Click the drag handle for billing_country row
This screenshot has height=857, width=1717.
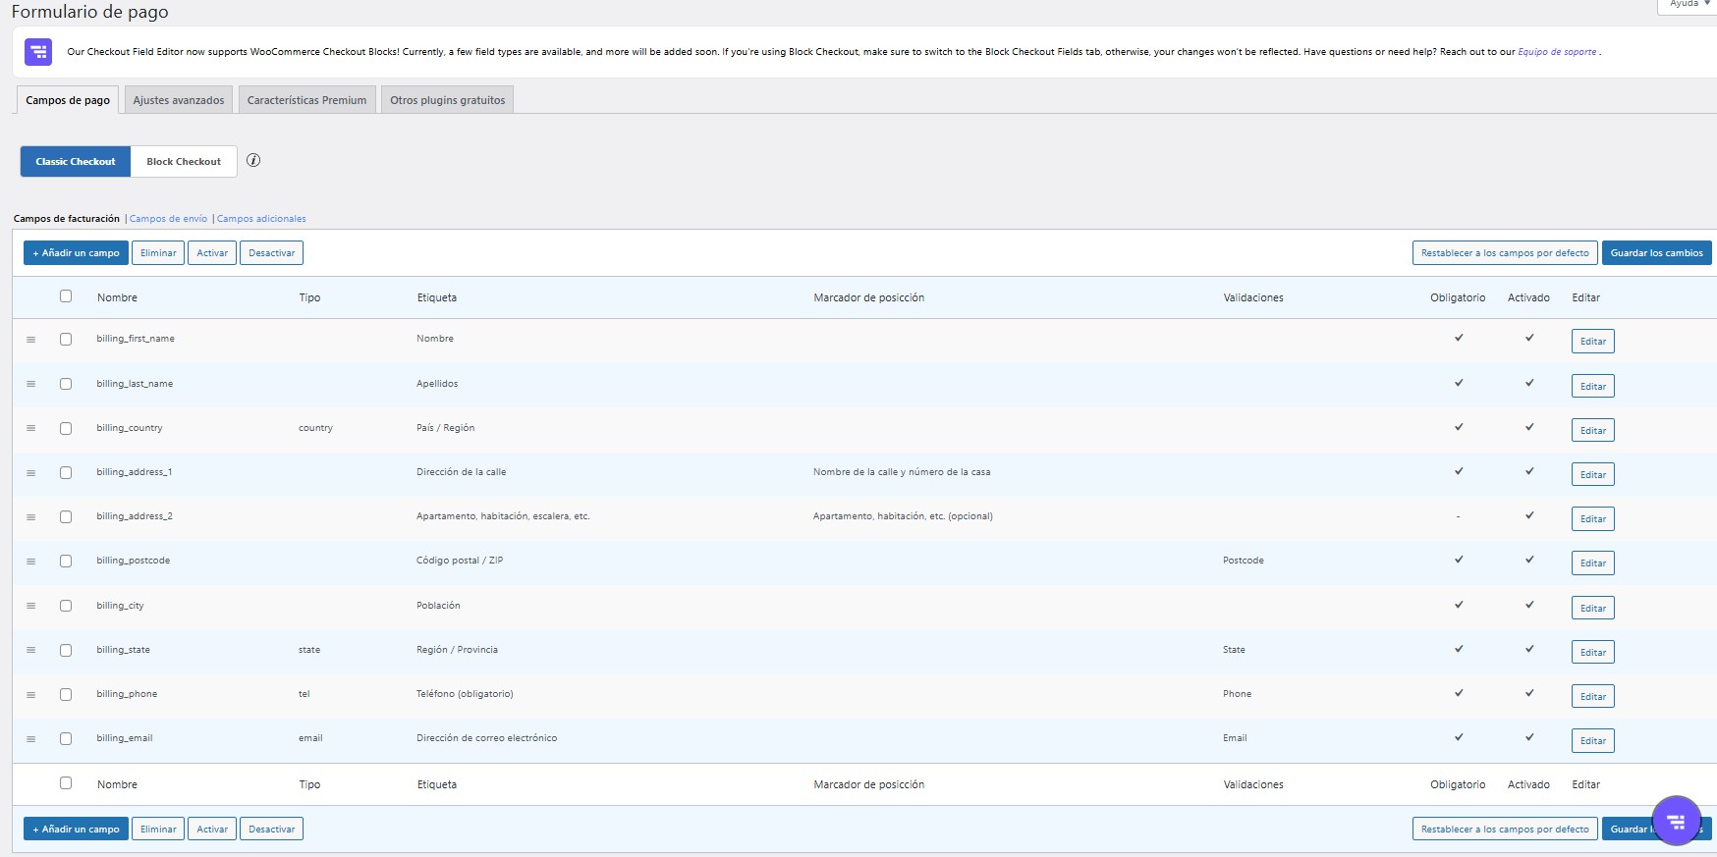coord(31,429)
